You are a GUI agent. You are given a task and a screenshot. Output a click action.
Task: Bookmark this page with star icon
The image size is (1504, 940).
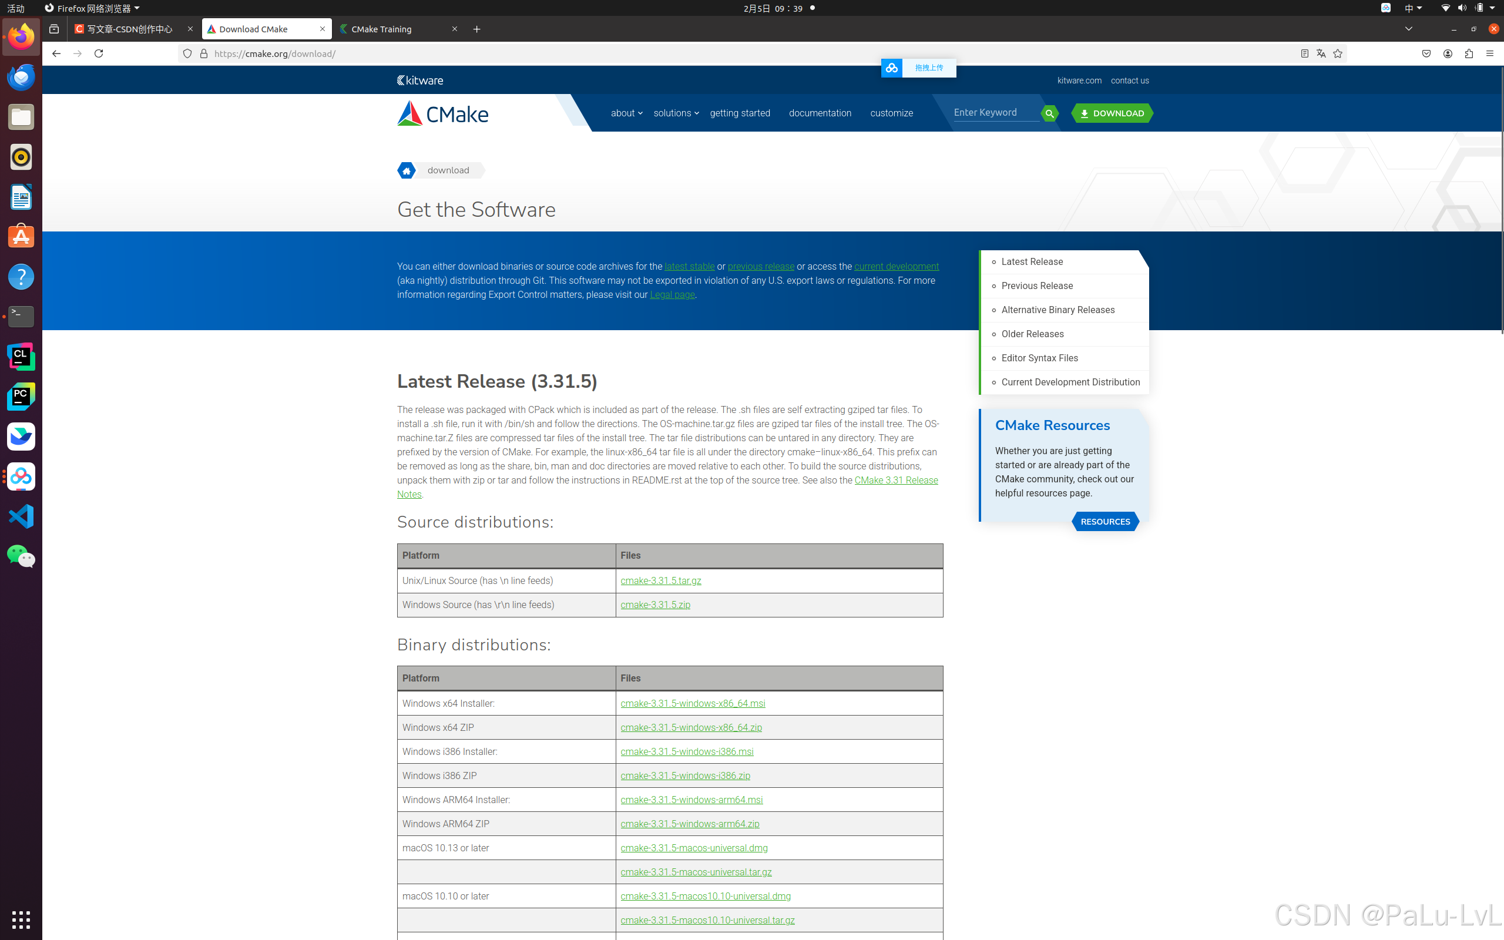pyautogui.click(x=1337, y=53)
